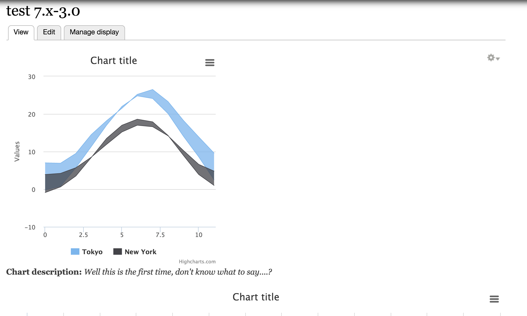
Task: Click the blue Tokyo legend color swatch
Action: 75,252
